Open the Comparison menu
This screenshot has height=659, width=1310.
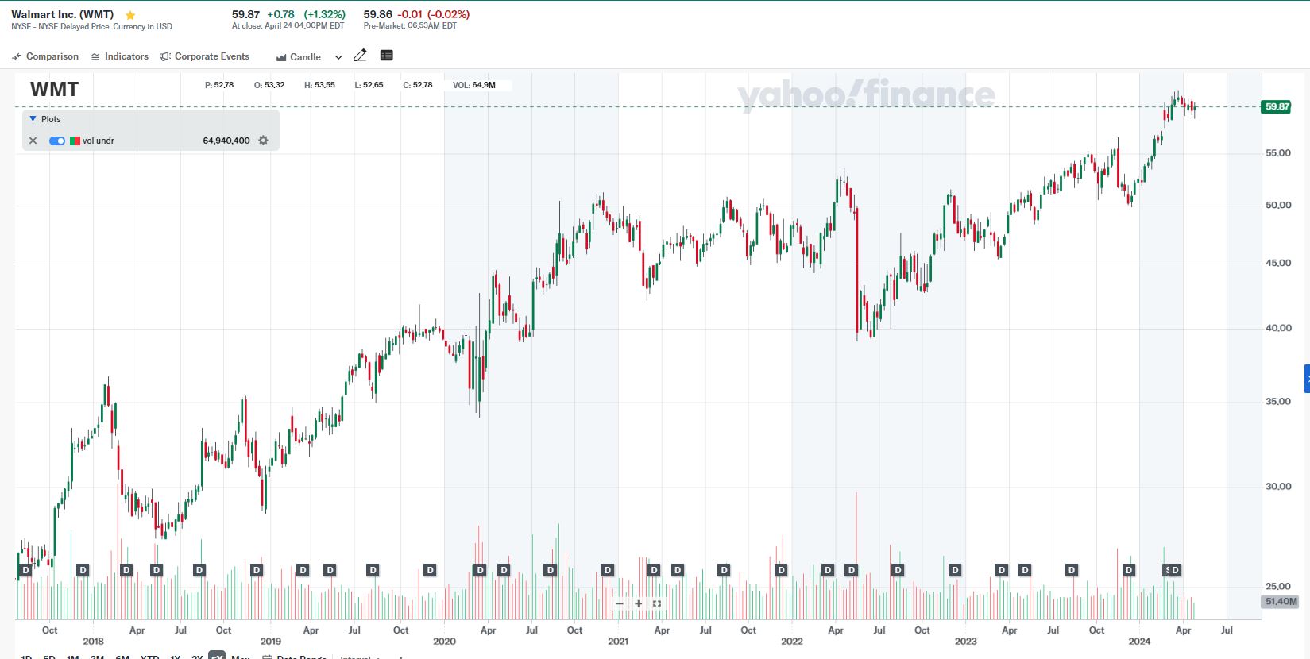45,56
